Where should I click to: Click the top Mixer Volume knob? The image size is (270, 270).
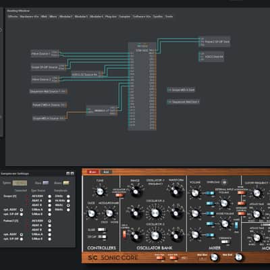coord(195,193)
